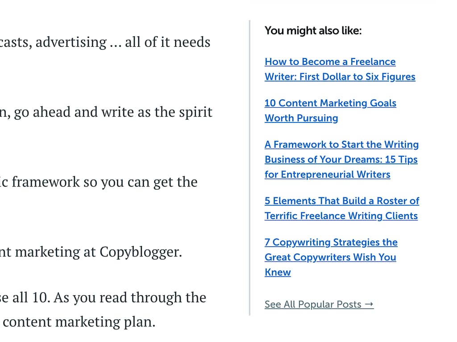Visit the "7 Copywriting Strategies" article link

pyautogui.click(x=331, y=243)
